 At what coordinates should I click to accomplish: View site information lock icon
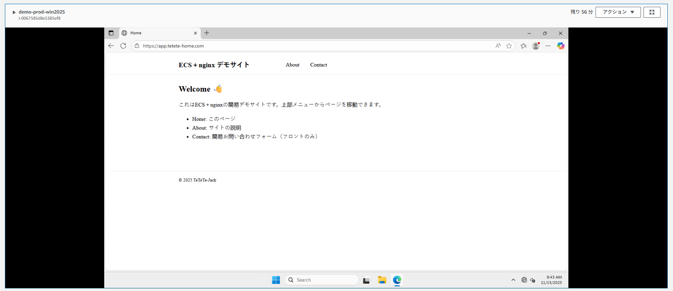[137, 46]
